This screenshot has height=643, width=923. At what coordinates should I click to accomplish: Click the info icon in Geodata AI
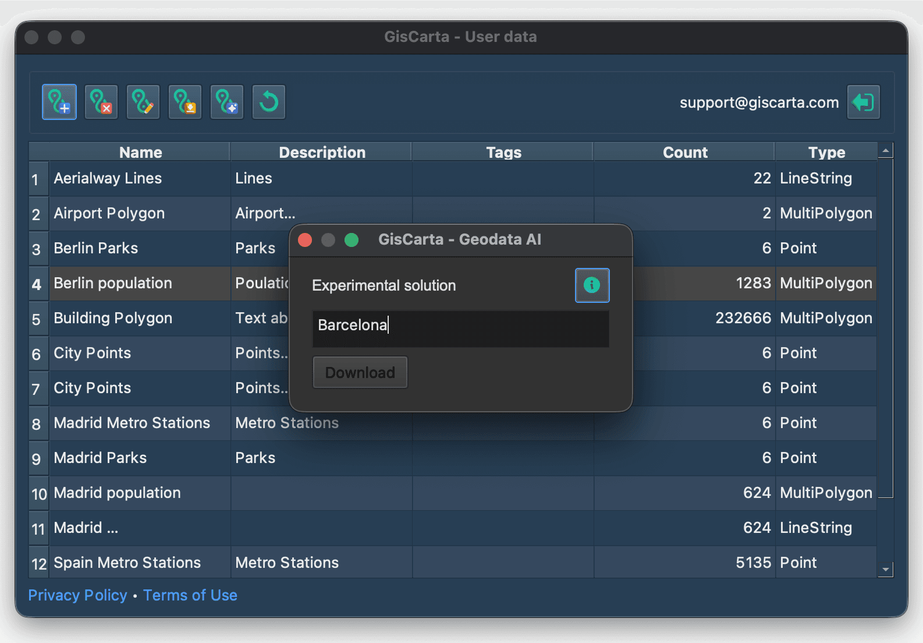tap(592, 285)
